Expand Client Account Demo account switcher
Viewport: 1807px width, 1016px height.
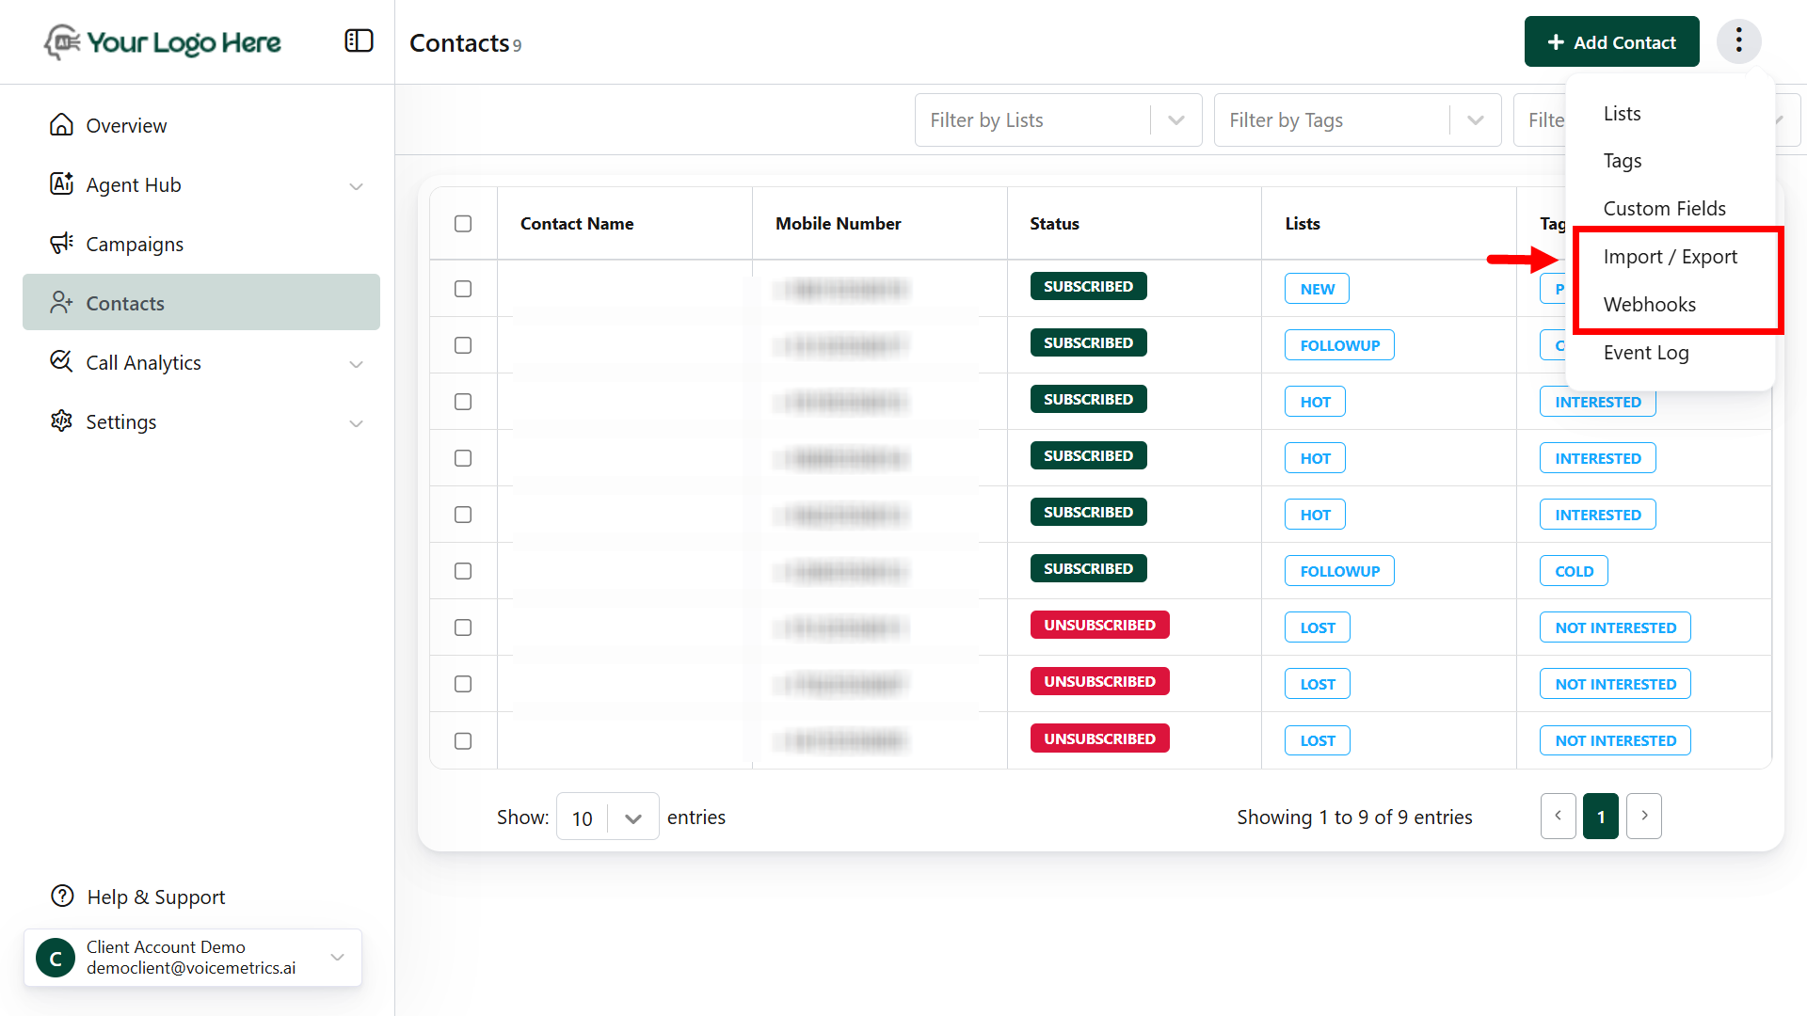[x=337, y=958]
